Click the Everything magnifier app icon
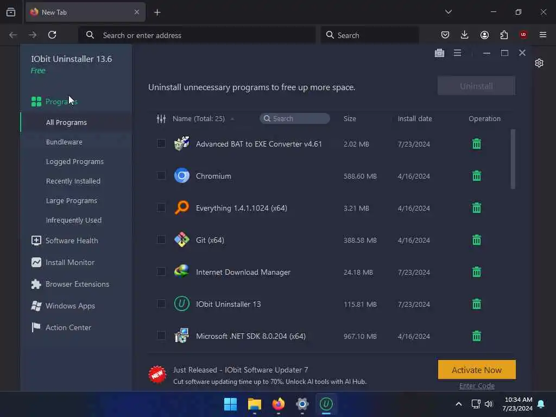The width and height of the screenshot is (556, 417). coord(182,207)
